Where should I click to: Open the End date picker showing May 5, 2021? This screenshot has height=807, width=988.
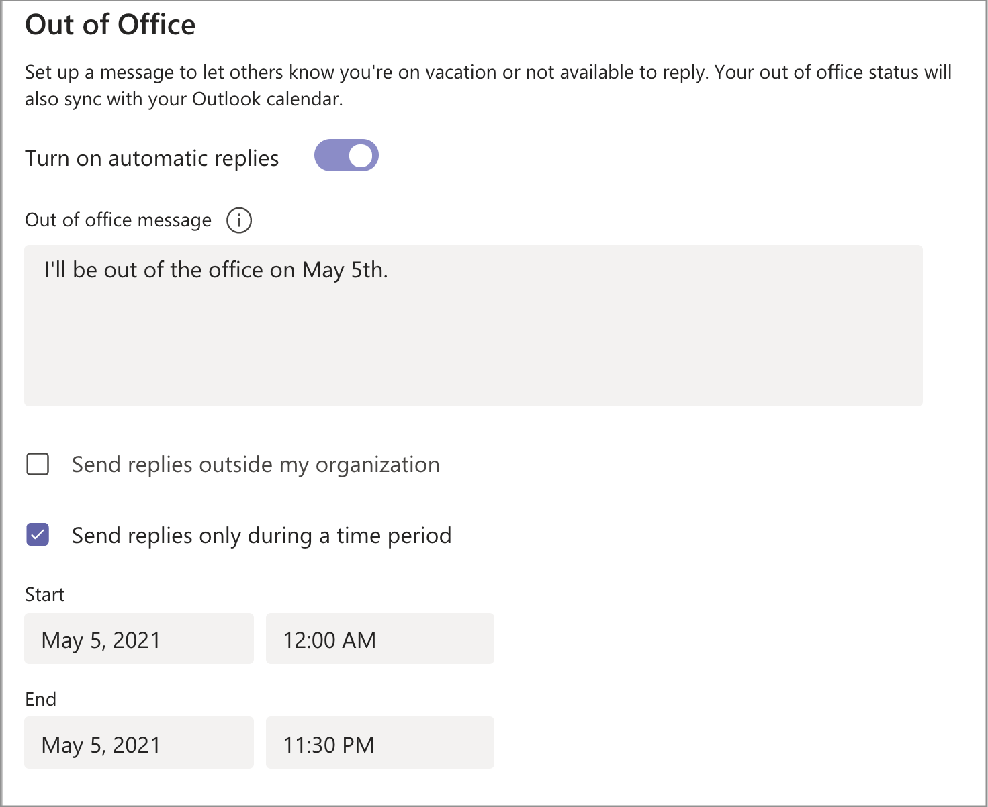click(x=138, y=743)
